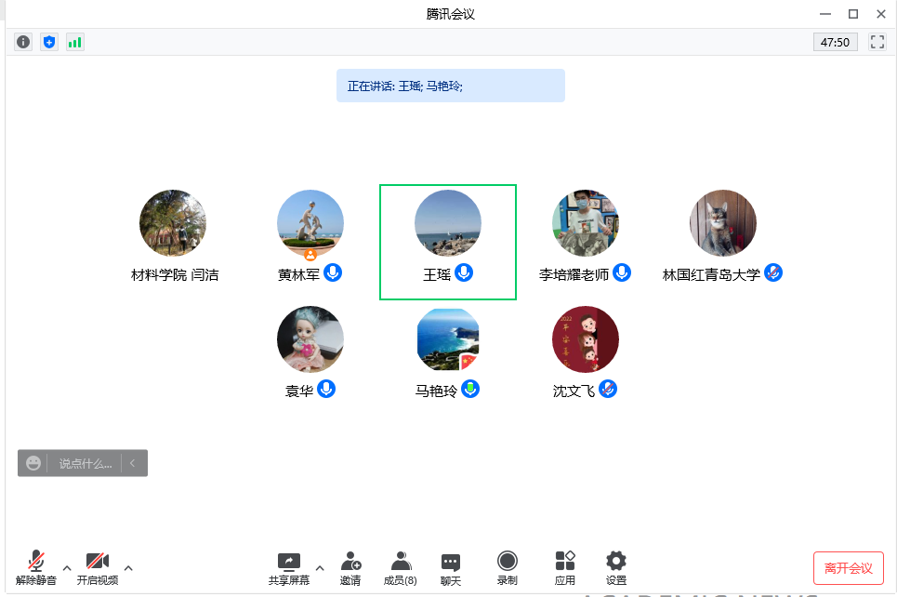897x597 pixels.
Task: Check the green network signal icon
Action: pos(74,42)
